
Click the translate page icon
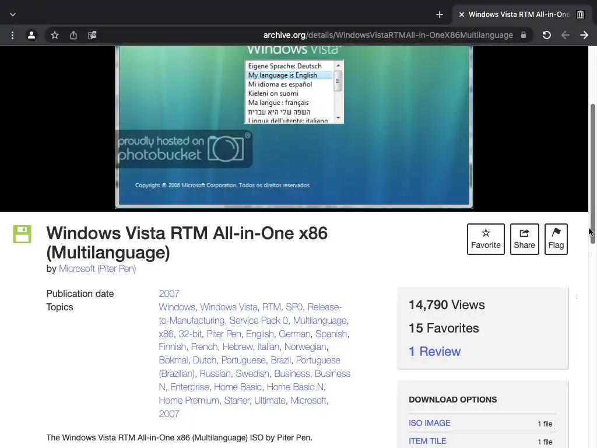click(x=92, y=36)
